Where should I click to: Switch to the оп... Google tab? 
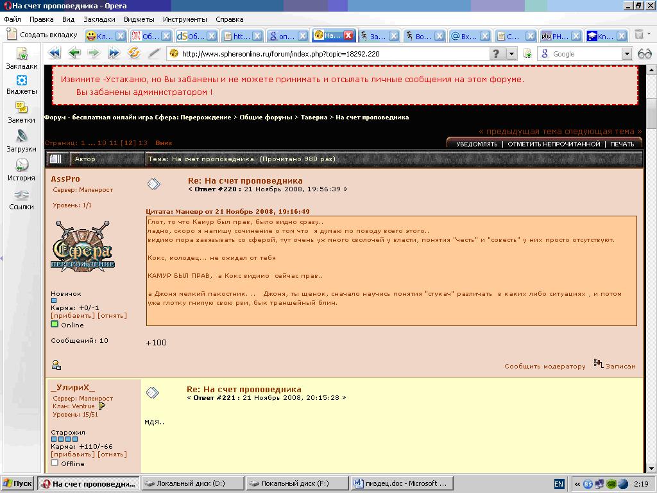point(287,36)
